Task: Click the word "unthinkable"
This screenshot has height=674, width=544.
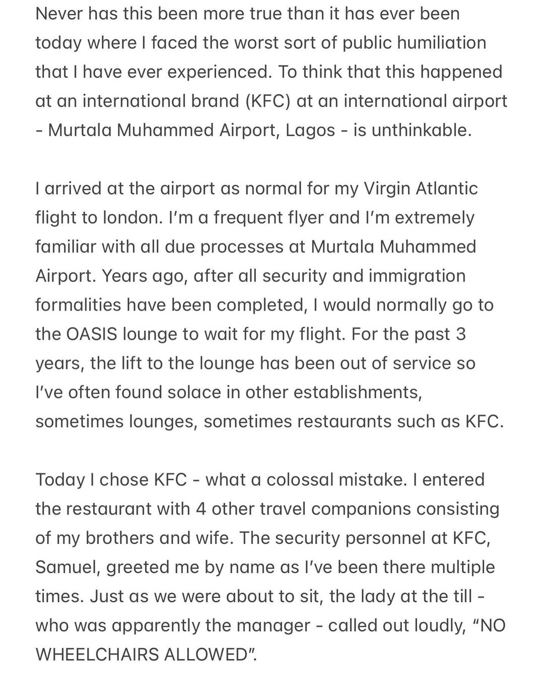Action: 421,130
